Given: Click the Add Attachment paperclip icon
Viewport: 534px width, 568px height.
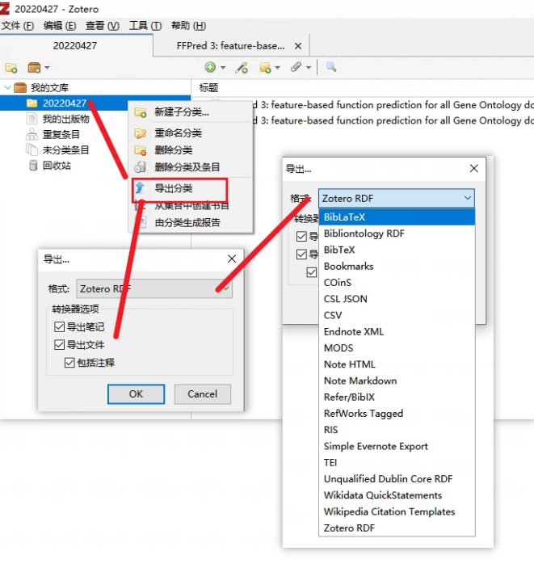Looking at the screenshot, I should [x=296, y=67].
